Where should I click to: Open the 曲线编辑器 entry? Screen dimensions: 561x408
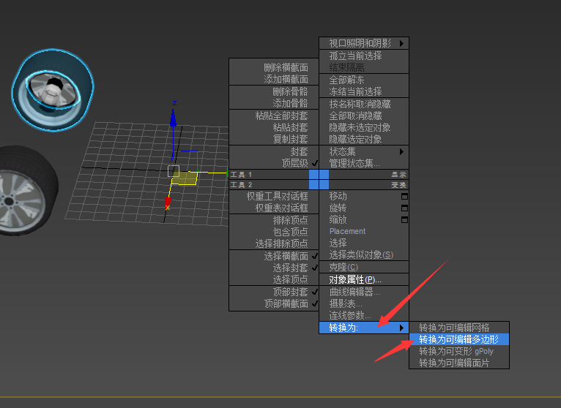click(x=351, y=292)
